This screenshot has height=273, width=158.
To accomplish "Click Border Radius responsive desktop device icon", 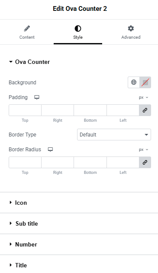I will click(x=51, y=150).
